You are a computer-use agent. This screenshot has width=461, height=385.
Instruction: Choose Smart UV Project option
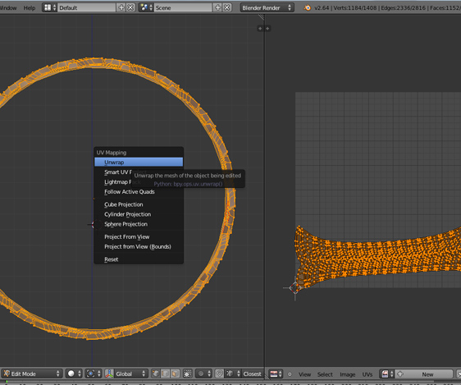[139, 172]
